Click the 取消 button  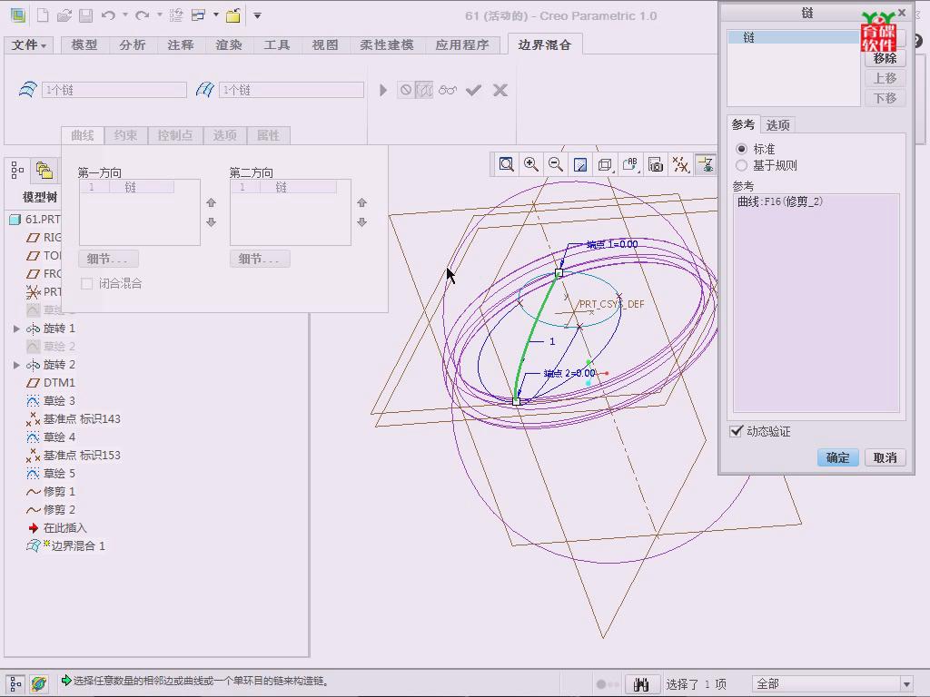click(x=885, y=457)
